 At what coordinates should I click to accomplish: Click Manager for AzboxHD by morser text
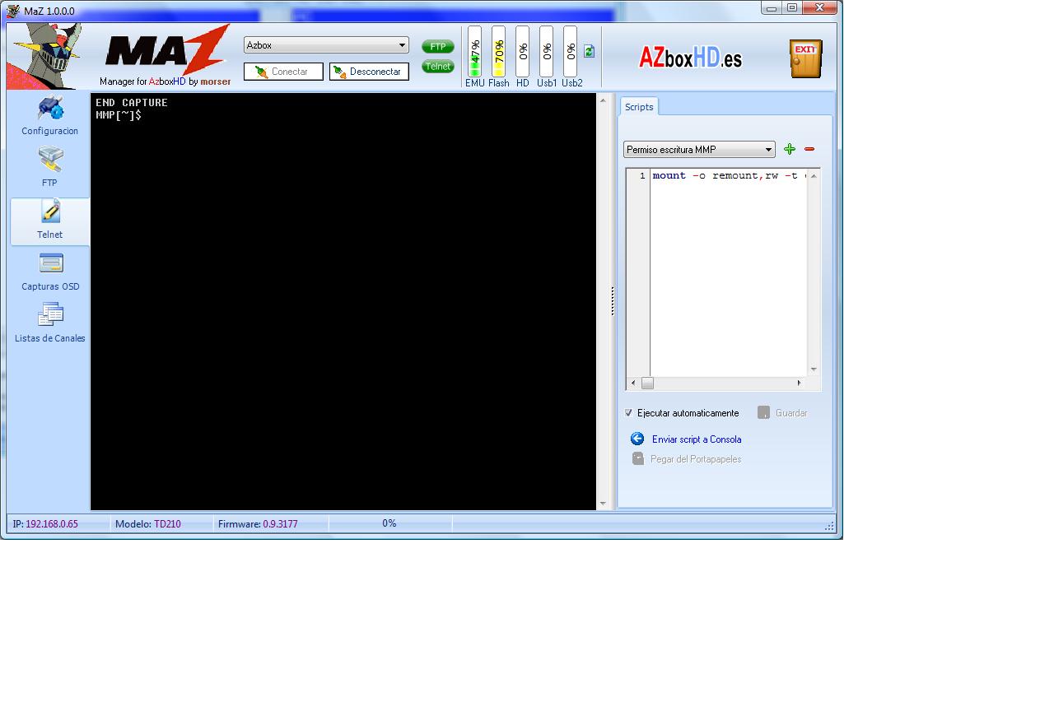pyautogui.click(x=166, y=82)
